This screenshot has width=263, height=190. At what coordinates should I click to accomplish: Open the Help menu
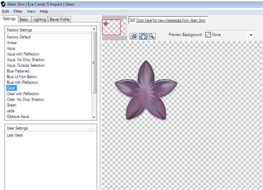click(44, 12)
